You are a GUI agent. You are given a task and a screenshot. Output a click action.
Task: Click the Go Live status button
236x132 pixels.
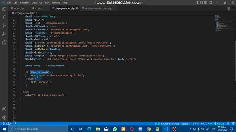pyautogui.click(x=219, y=124)
